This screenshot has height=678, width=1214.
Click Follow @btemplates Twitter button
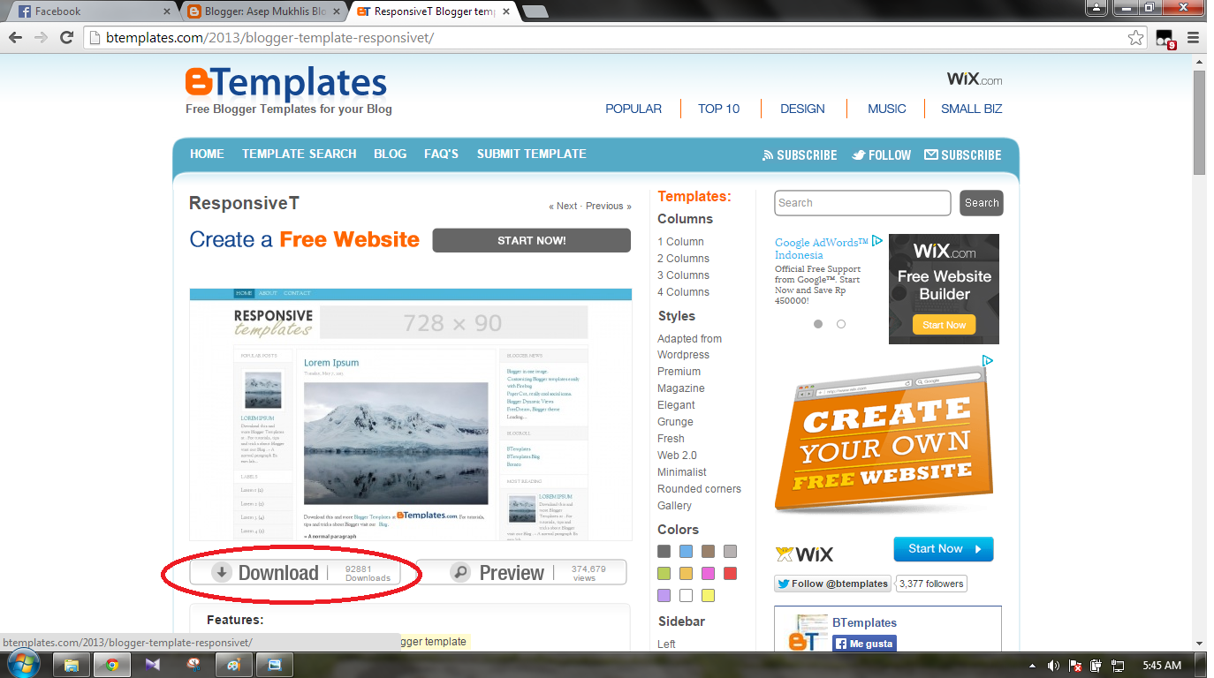(x=832, y=584)
